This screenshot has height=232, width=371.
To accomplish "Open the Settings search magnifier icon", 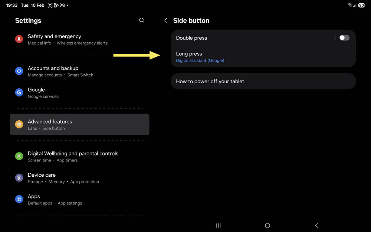I will [x=142, y=20].
